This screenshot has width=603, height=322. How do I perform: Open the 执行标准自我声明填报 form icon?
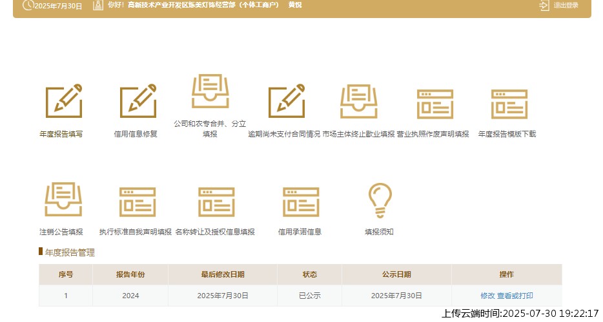pyautogui.click(x=138, y=202)
